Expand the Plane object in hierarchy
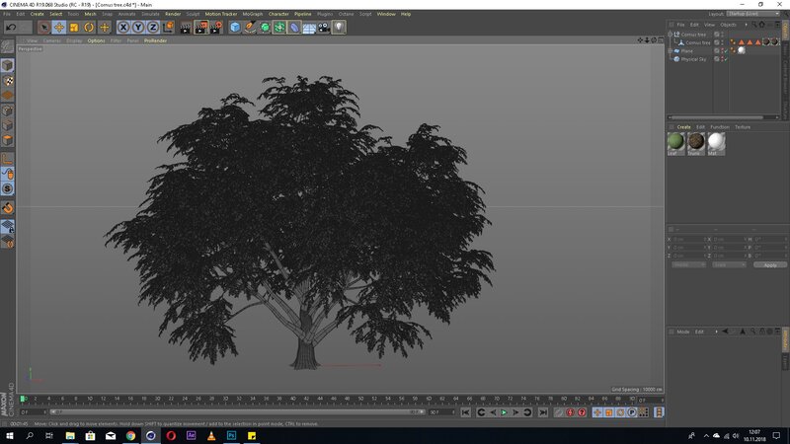Screen dimensions: 790x444 pos(671,50)
